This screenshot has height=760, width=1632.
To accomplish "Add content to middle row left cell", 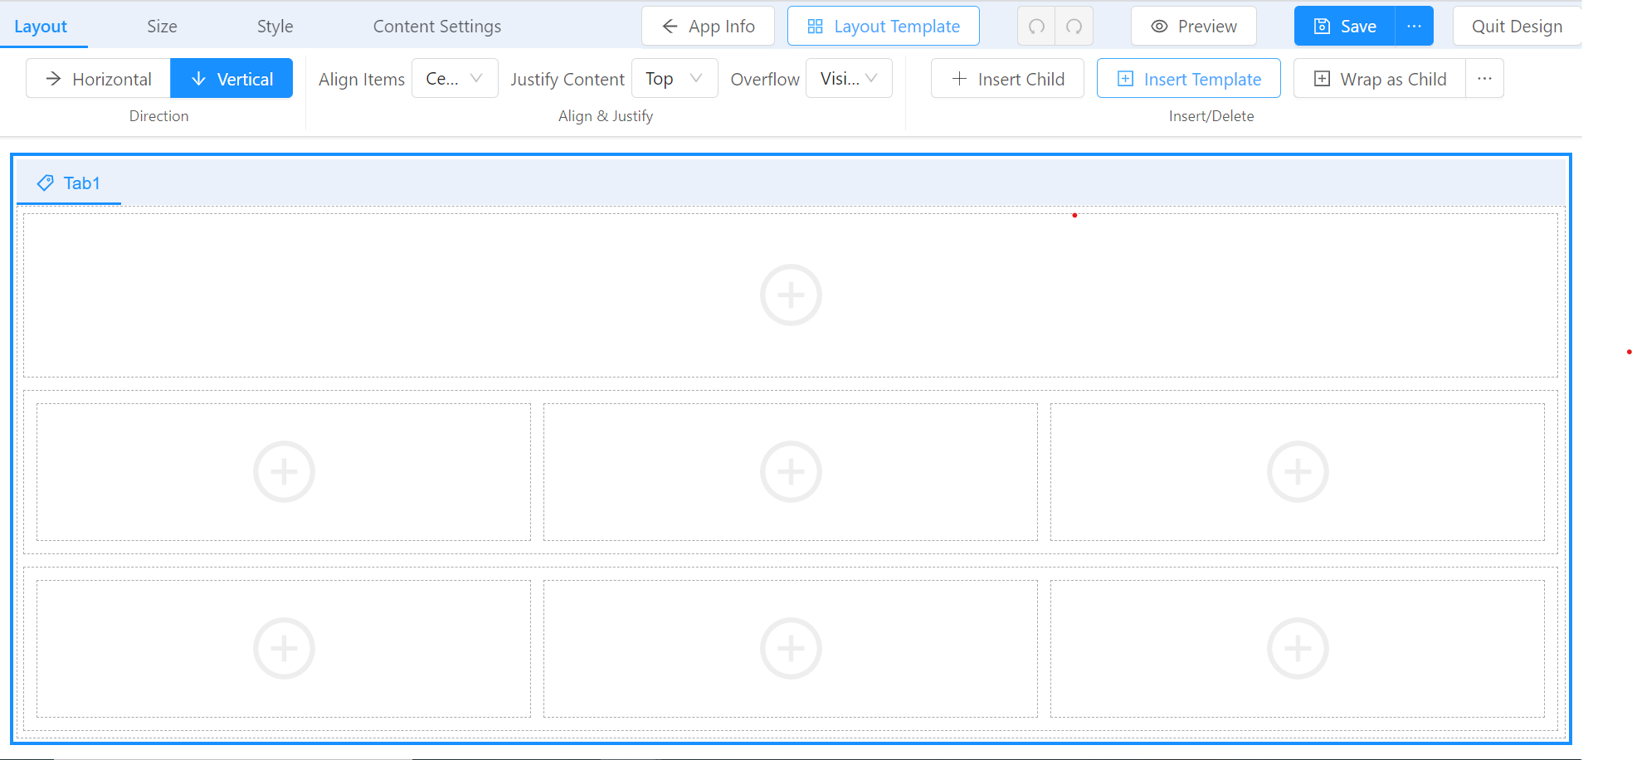I will [x=284, y=472].
